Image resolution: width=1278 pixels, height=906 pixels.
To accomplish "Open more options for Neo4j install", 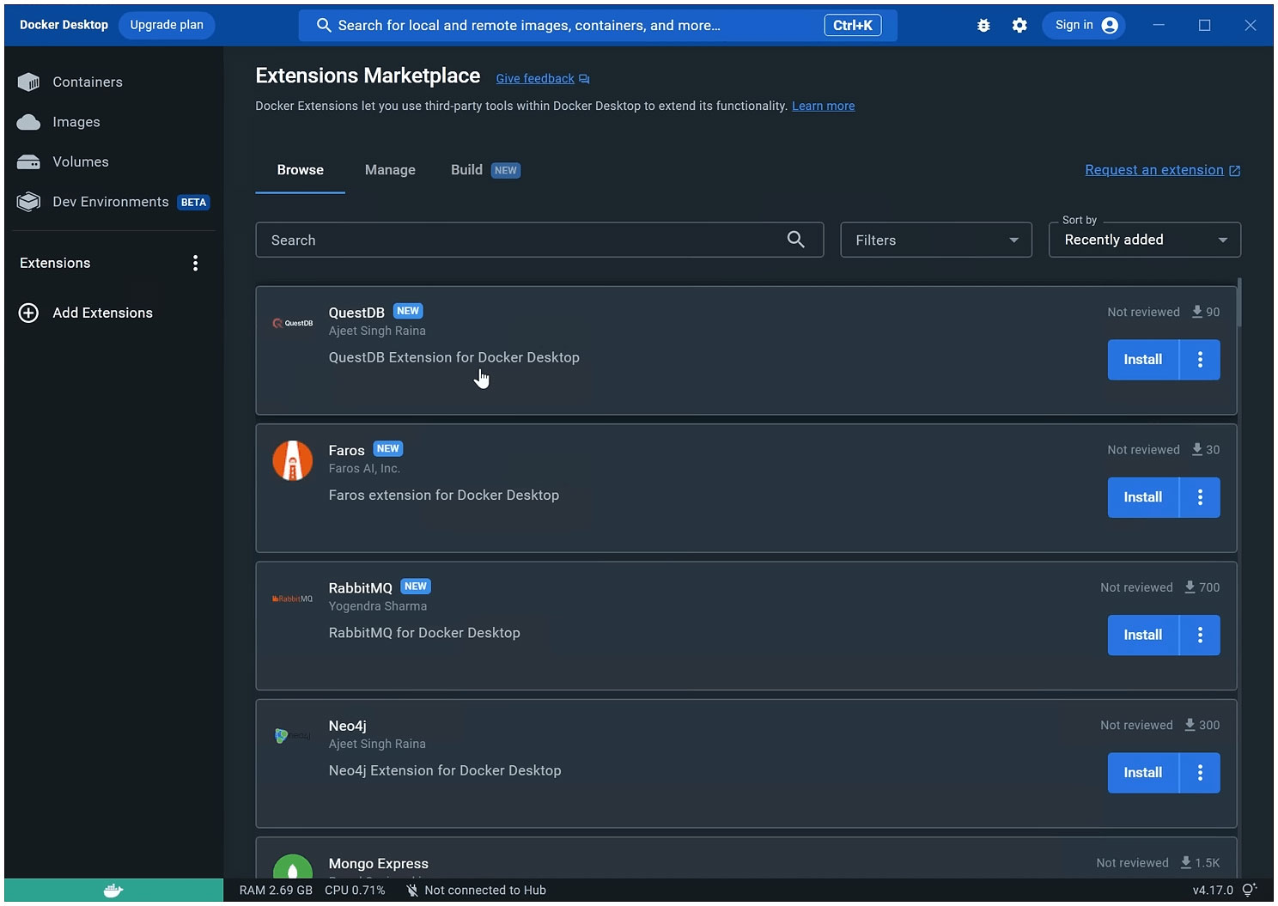I will (1200, 773).
